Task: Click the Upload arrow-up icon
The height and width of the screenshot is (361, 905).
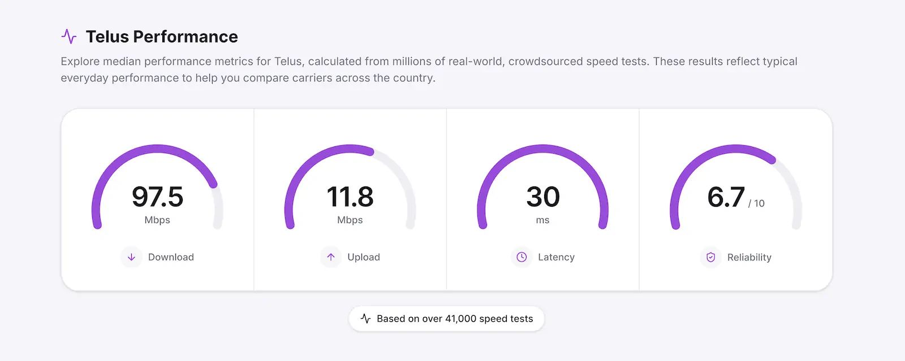Action: tap(331, 257)
